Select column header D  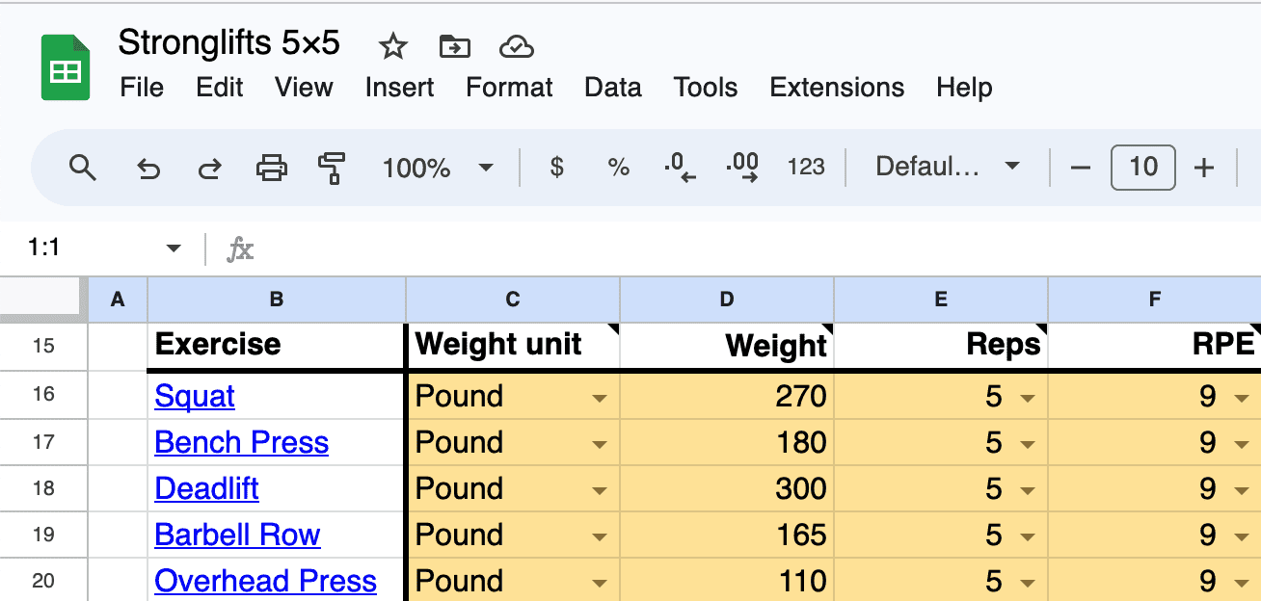[x=727, y=300]
